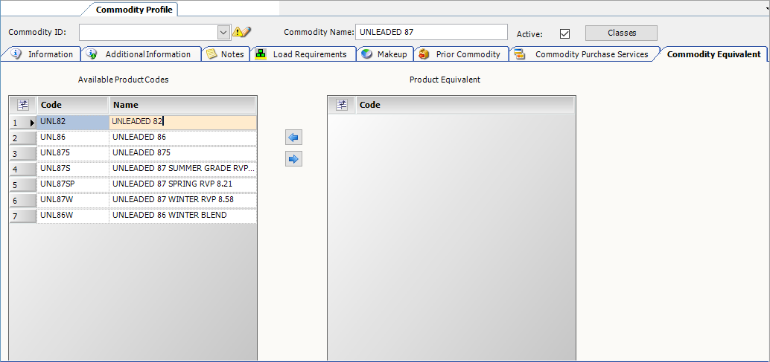Click the Makeup tab pie icon

tap(366, 54)
